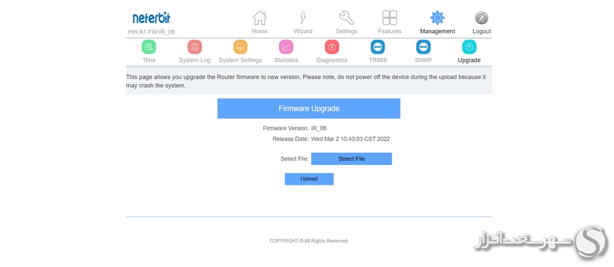Click the 'Select File:' label
The image size is (614, 267).
click(x=295, y=159)
